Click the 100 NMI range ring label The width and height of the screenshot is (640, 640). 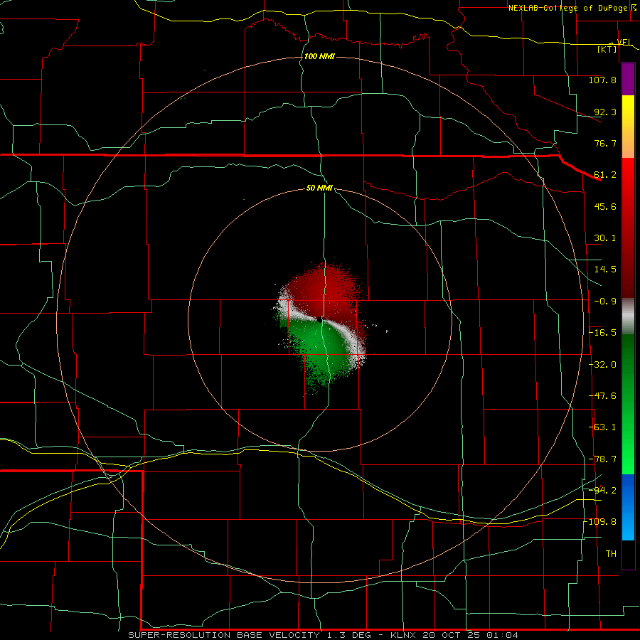click(319, 56)
